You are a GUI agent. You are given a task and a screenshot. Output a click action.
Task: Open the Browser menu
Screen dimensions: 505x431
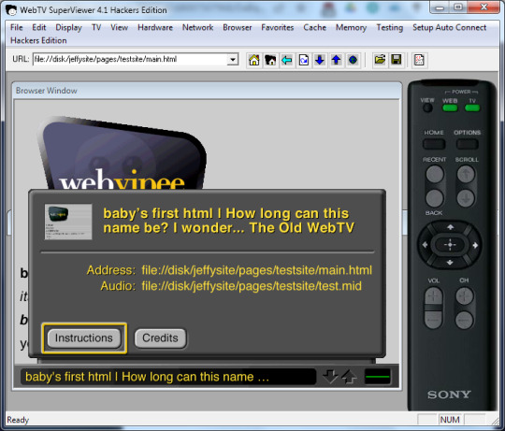coord(238,28)
